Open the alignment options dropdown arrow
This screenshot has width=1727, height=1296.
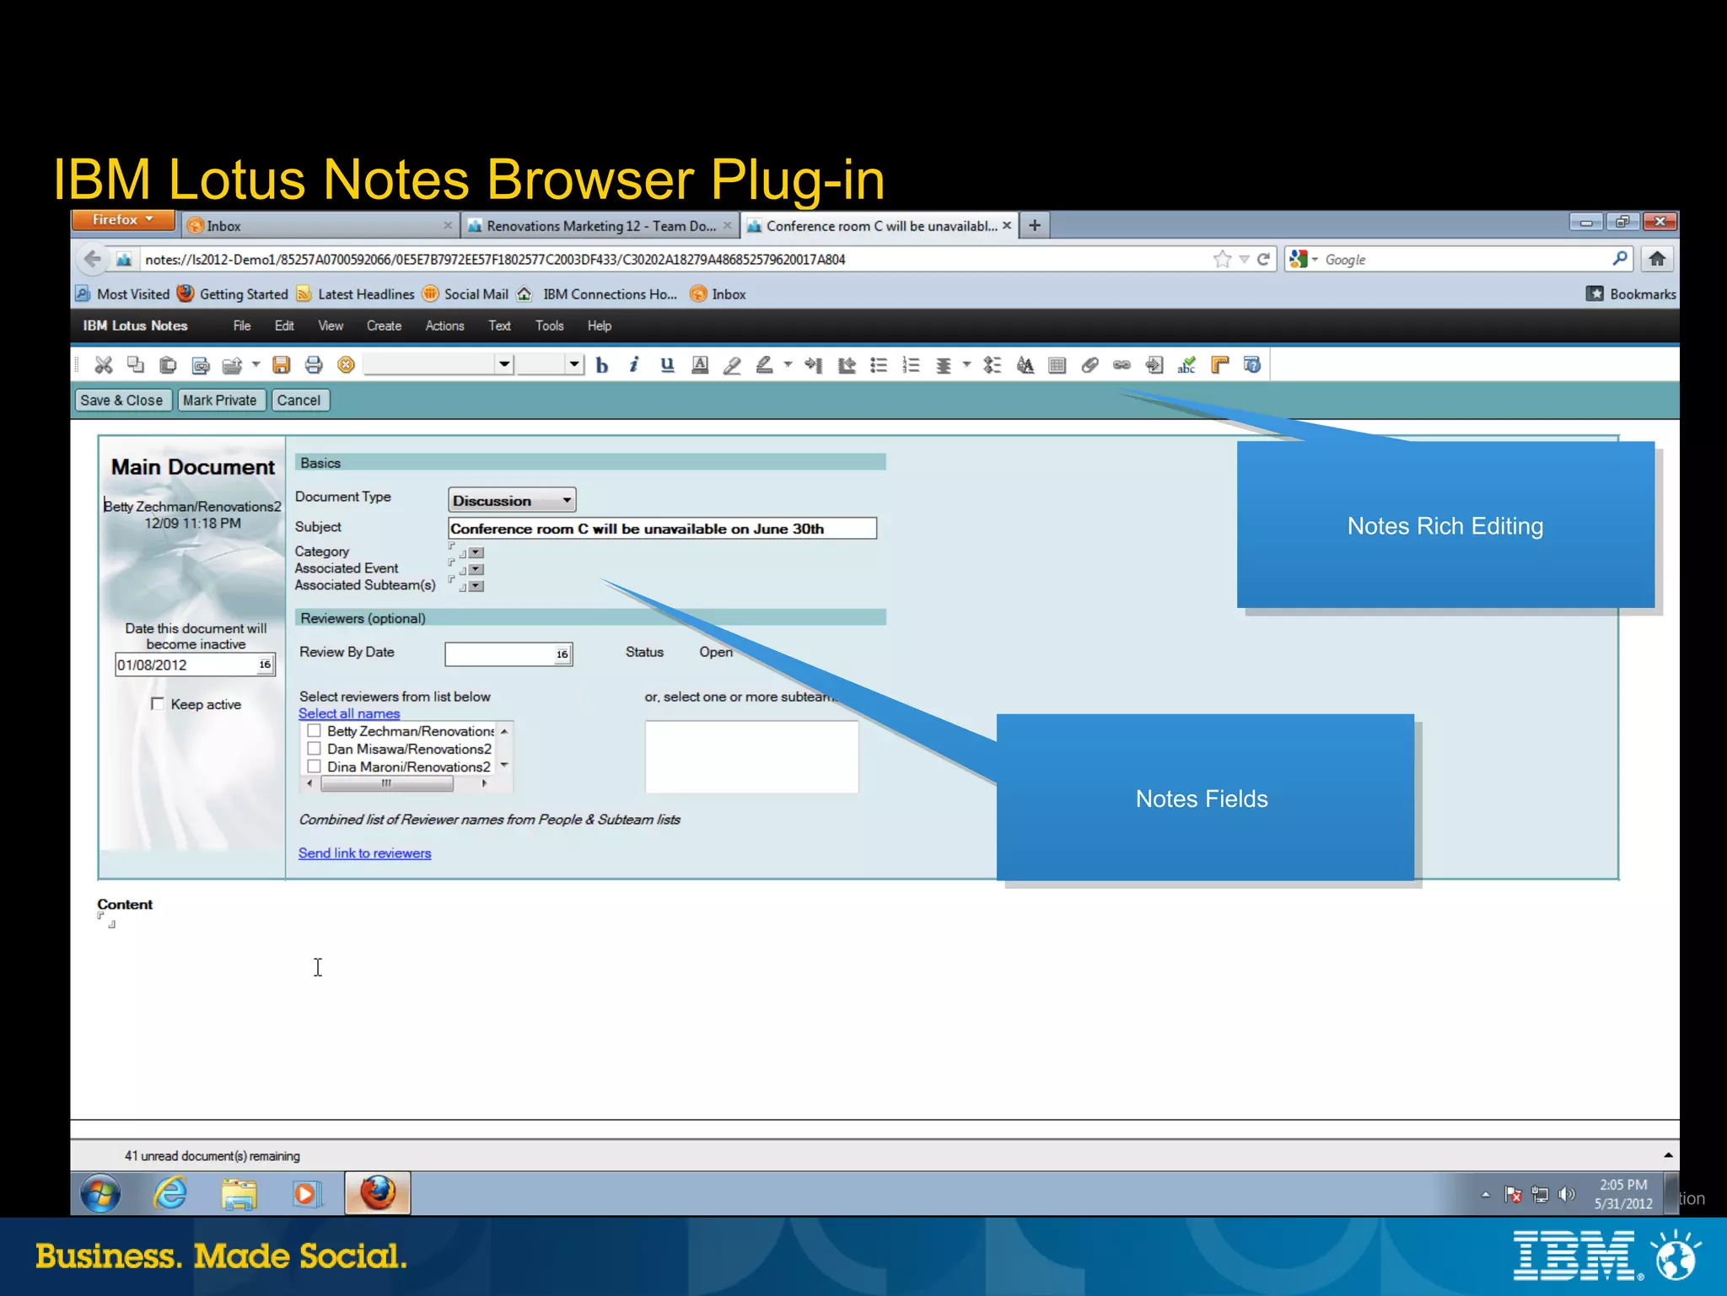tap(966, 365)
